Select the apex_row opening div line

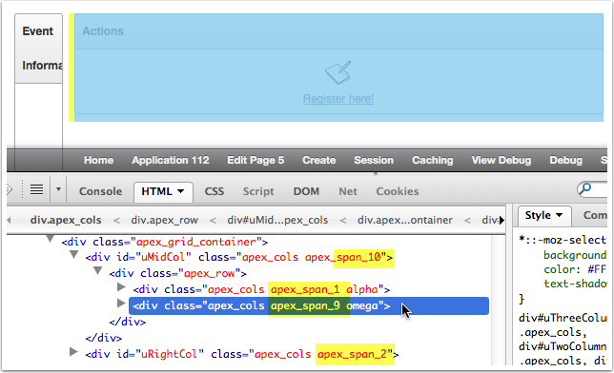pos(177,273)
